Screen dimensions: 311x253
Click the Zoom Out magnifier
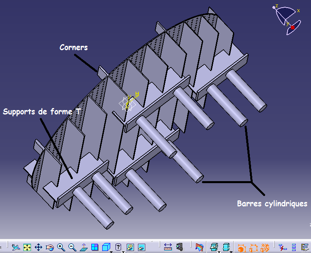coord(72,247)
